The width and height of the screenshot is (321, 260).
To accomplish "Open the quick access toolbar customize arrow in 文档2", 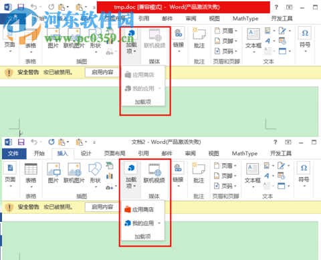I will (x=94, y=142).
